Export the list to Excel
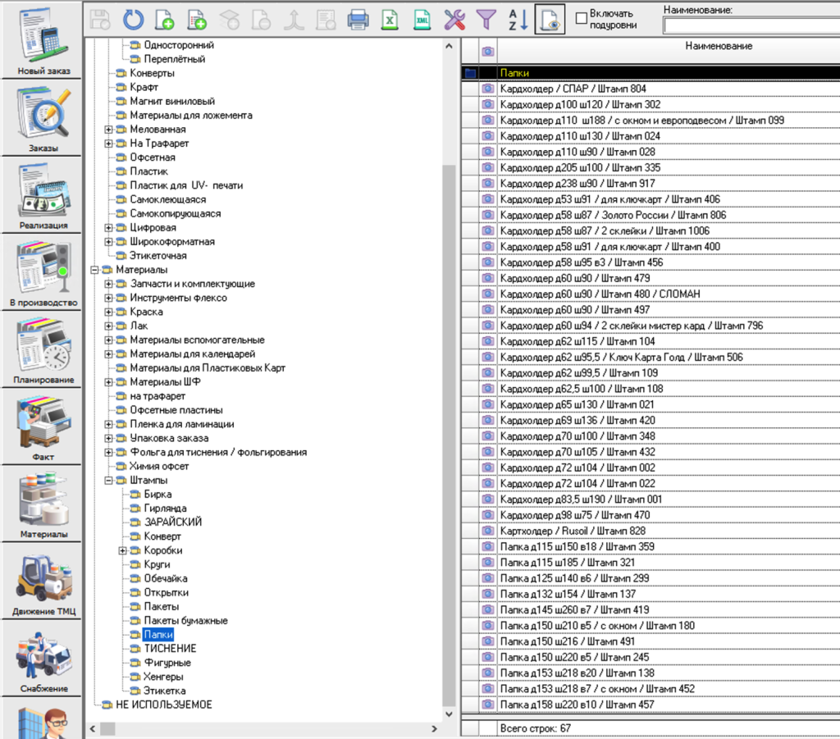This screenshot has width=840, height=739. [390, 20]
